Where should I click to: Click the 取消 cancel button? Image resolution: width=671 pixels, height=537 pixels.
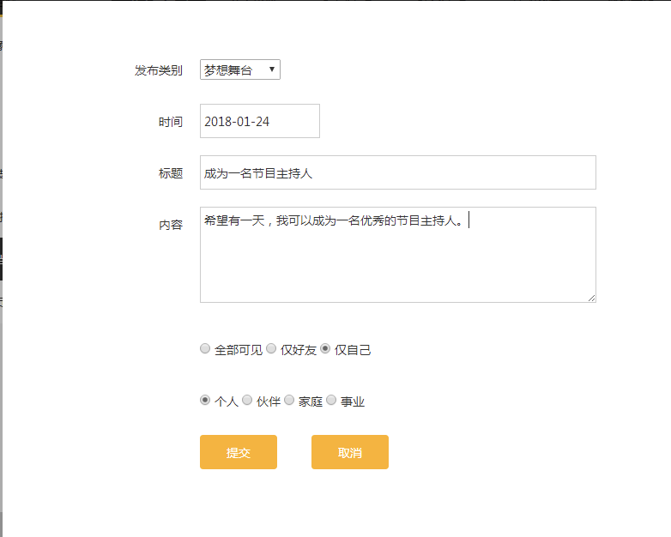coord(349,452)
